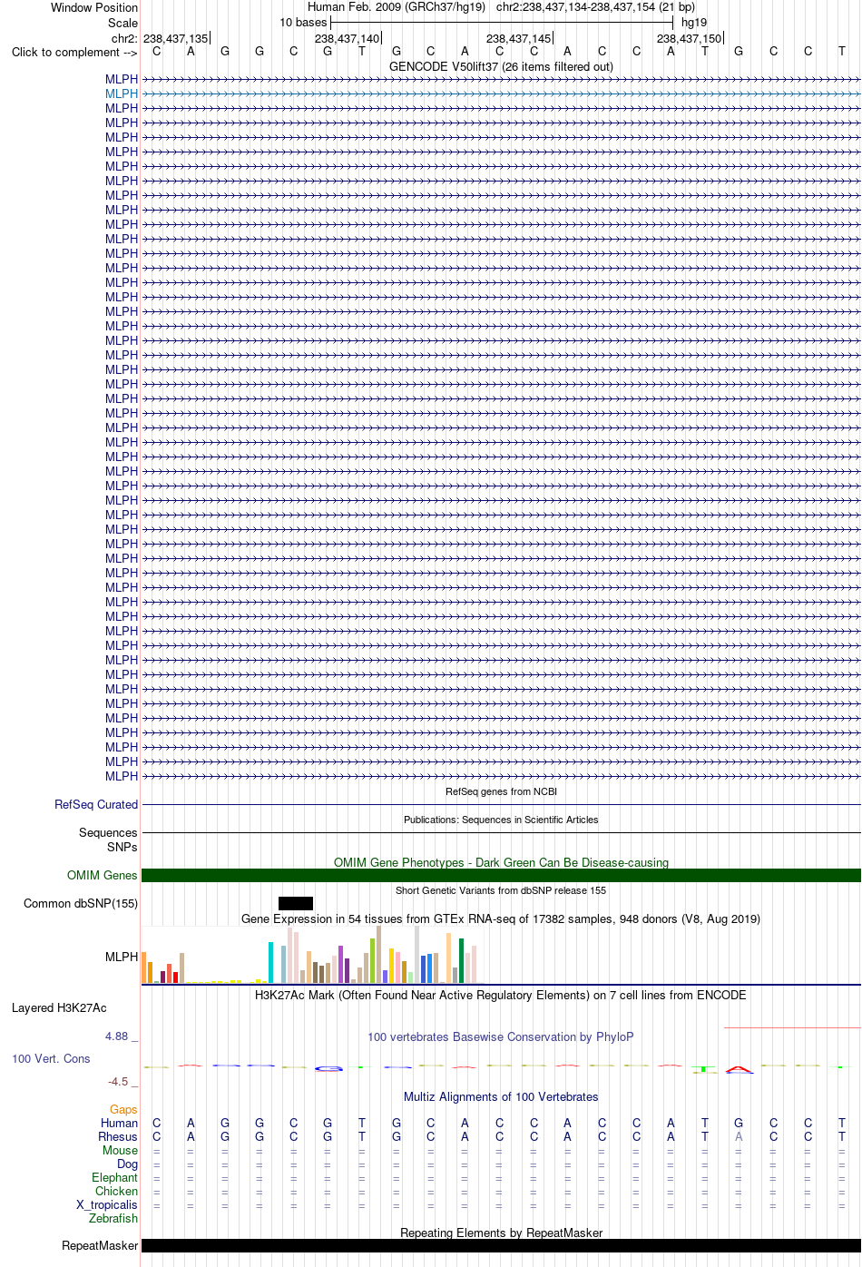Open Repeating Elements by RepeatMasker title

tap(501, 1233)
